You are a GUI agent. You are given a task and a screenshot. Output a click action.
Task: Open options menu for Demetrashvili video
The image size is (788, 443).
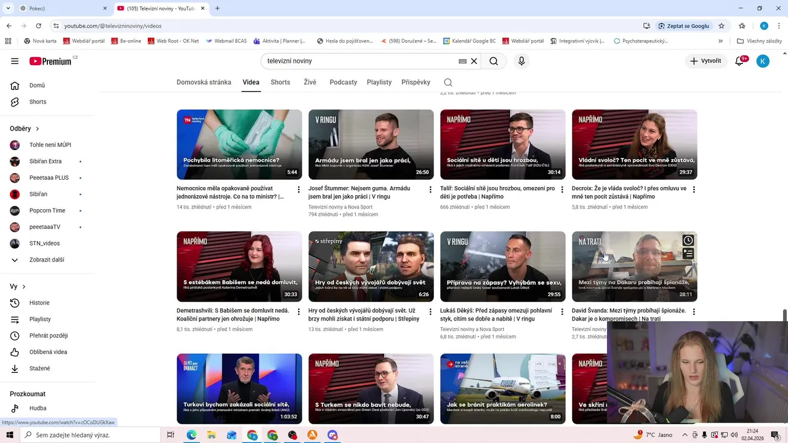[x=299, y=312]
